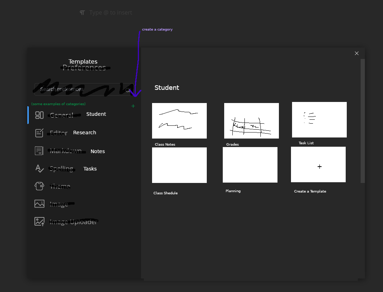Open the Theme sidebar entry
Image resolution: width=383 pixels, height=292 pixels.
tap(60, 186)
